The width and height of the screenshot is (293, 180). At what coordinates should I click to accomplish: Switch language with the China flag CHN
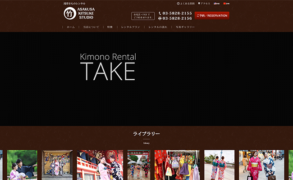coord(226,3)
